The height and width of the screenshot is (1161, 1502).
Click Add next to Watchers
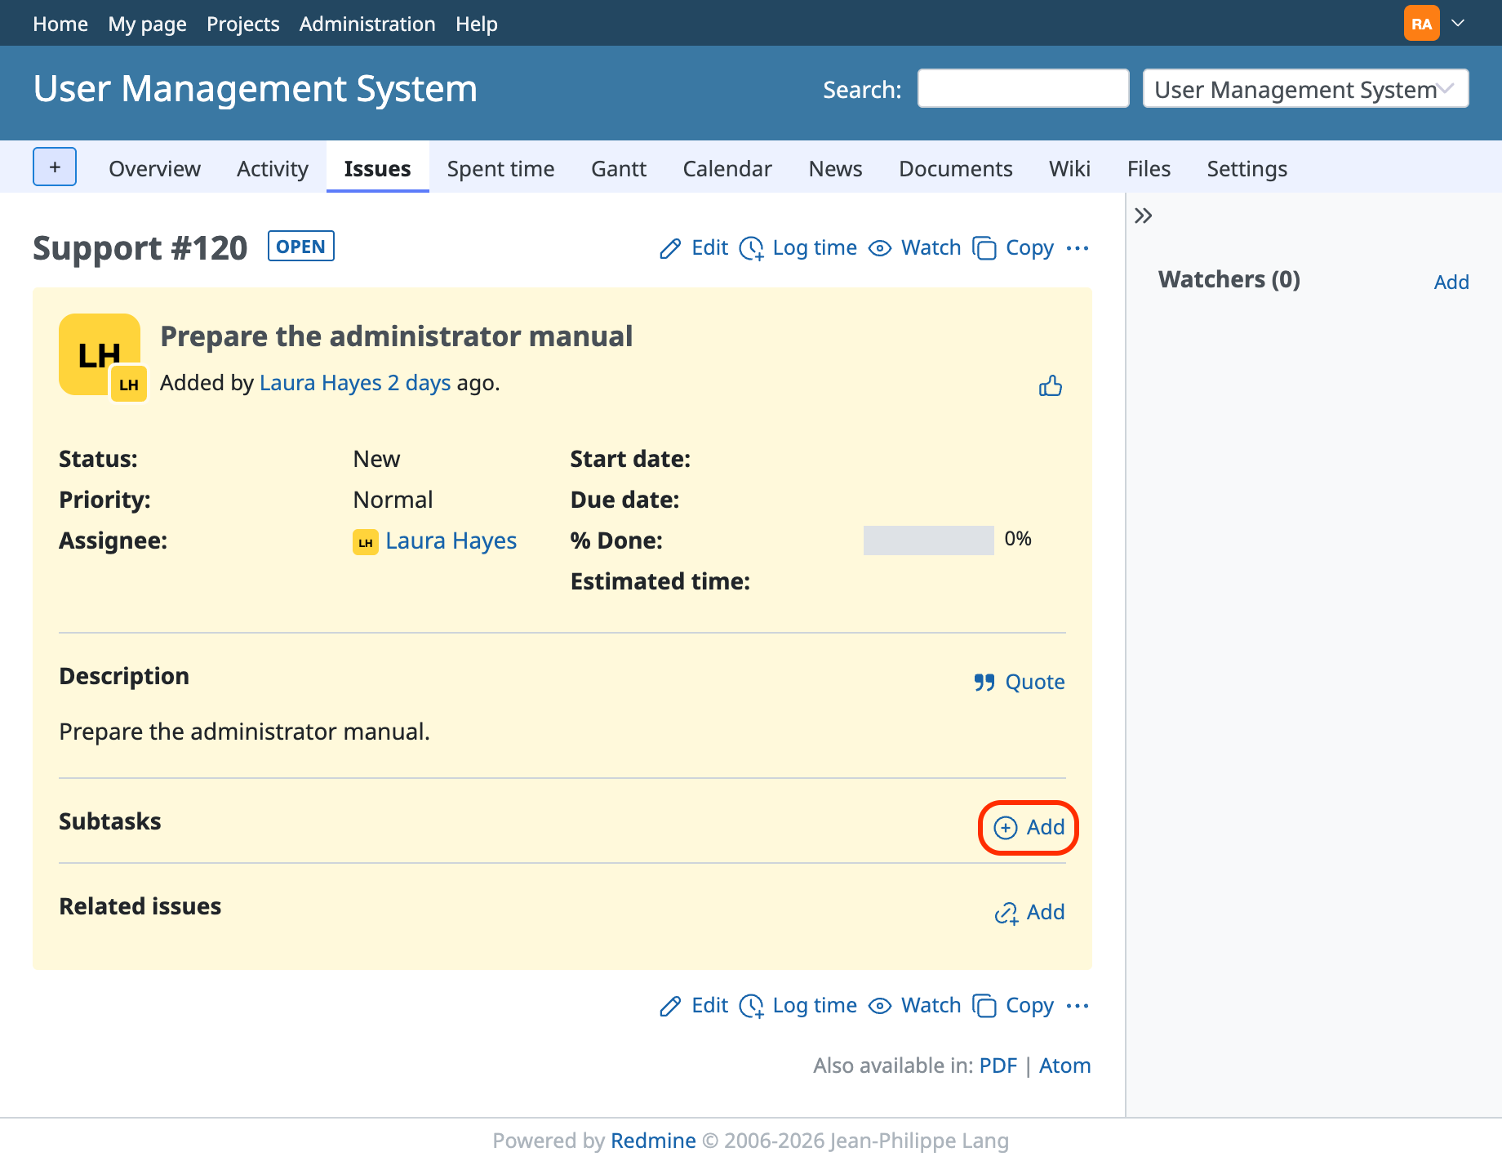[x=1451, y=282]
